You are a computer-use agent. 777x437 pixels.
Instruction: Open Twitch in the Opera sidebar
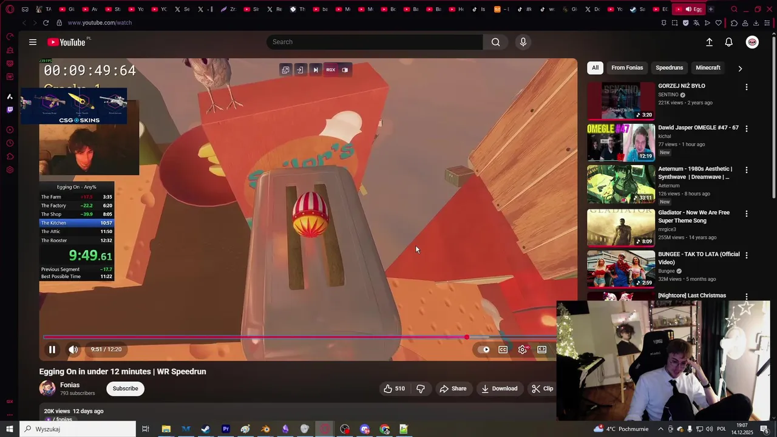[x=10, y=110]
